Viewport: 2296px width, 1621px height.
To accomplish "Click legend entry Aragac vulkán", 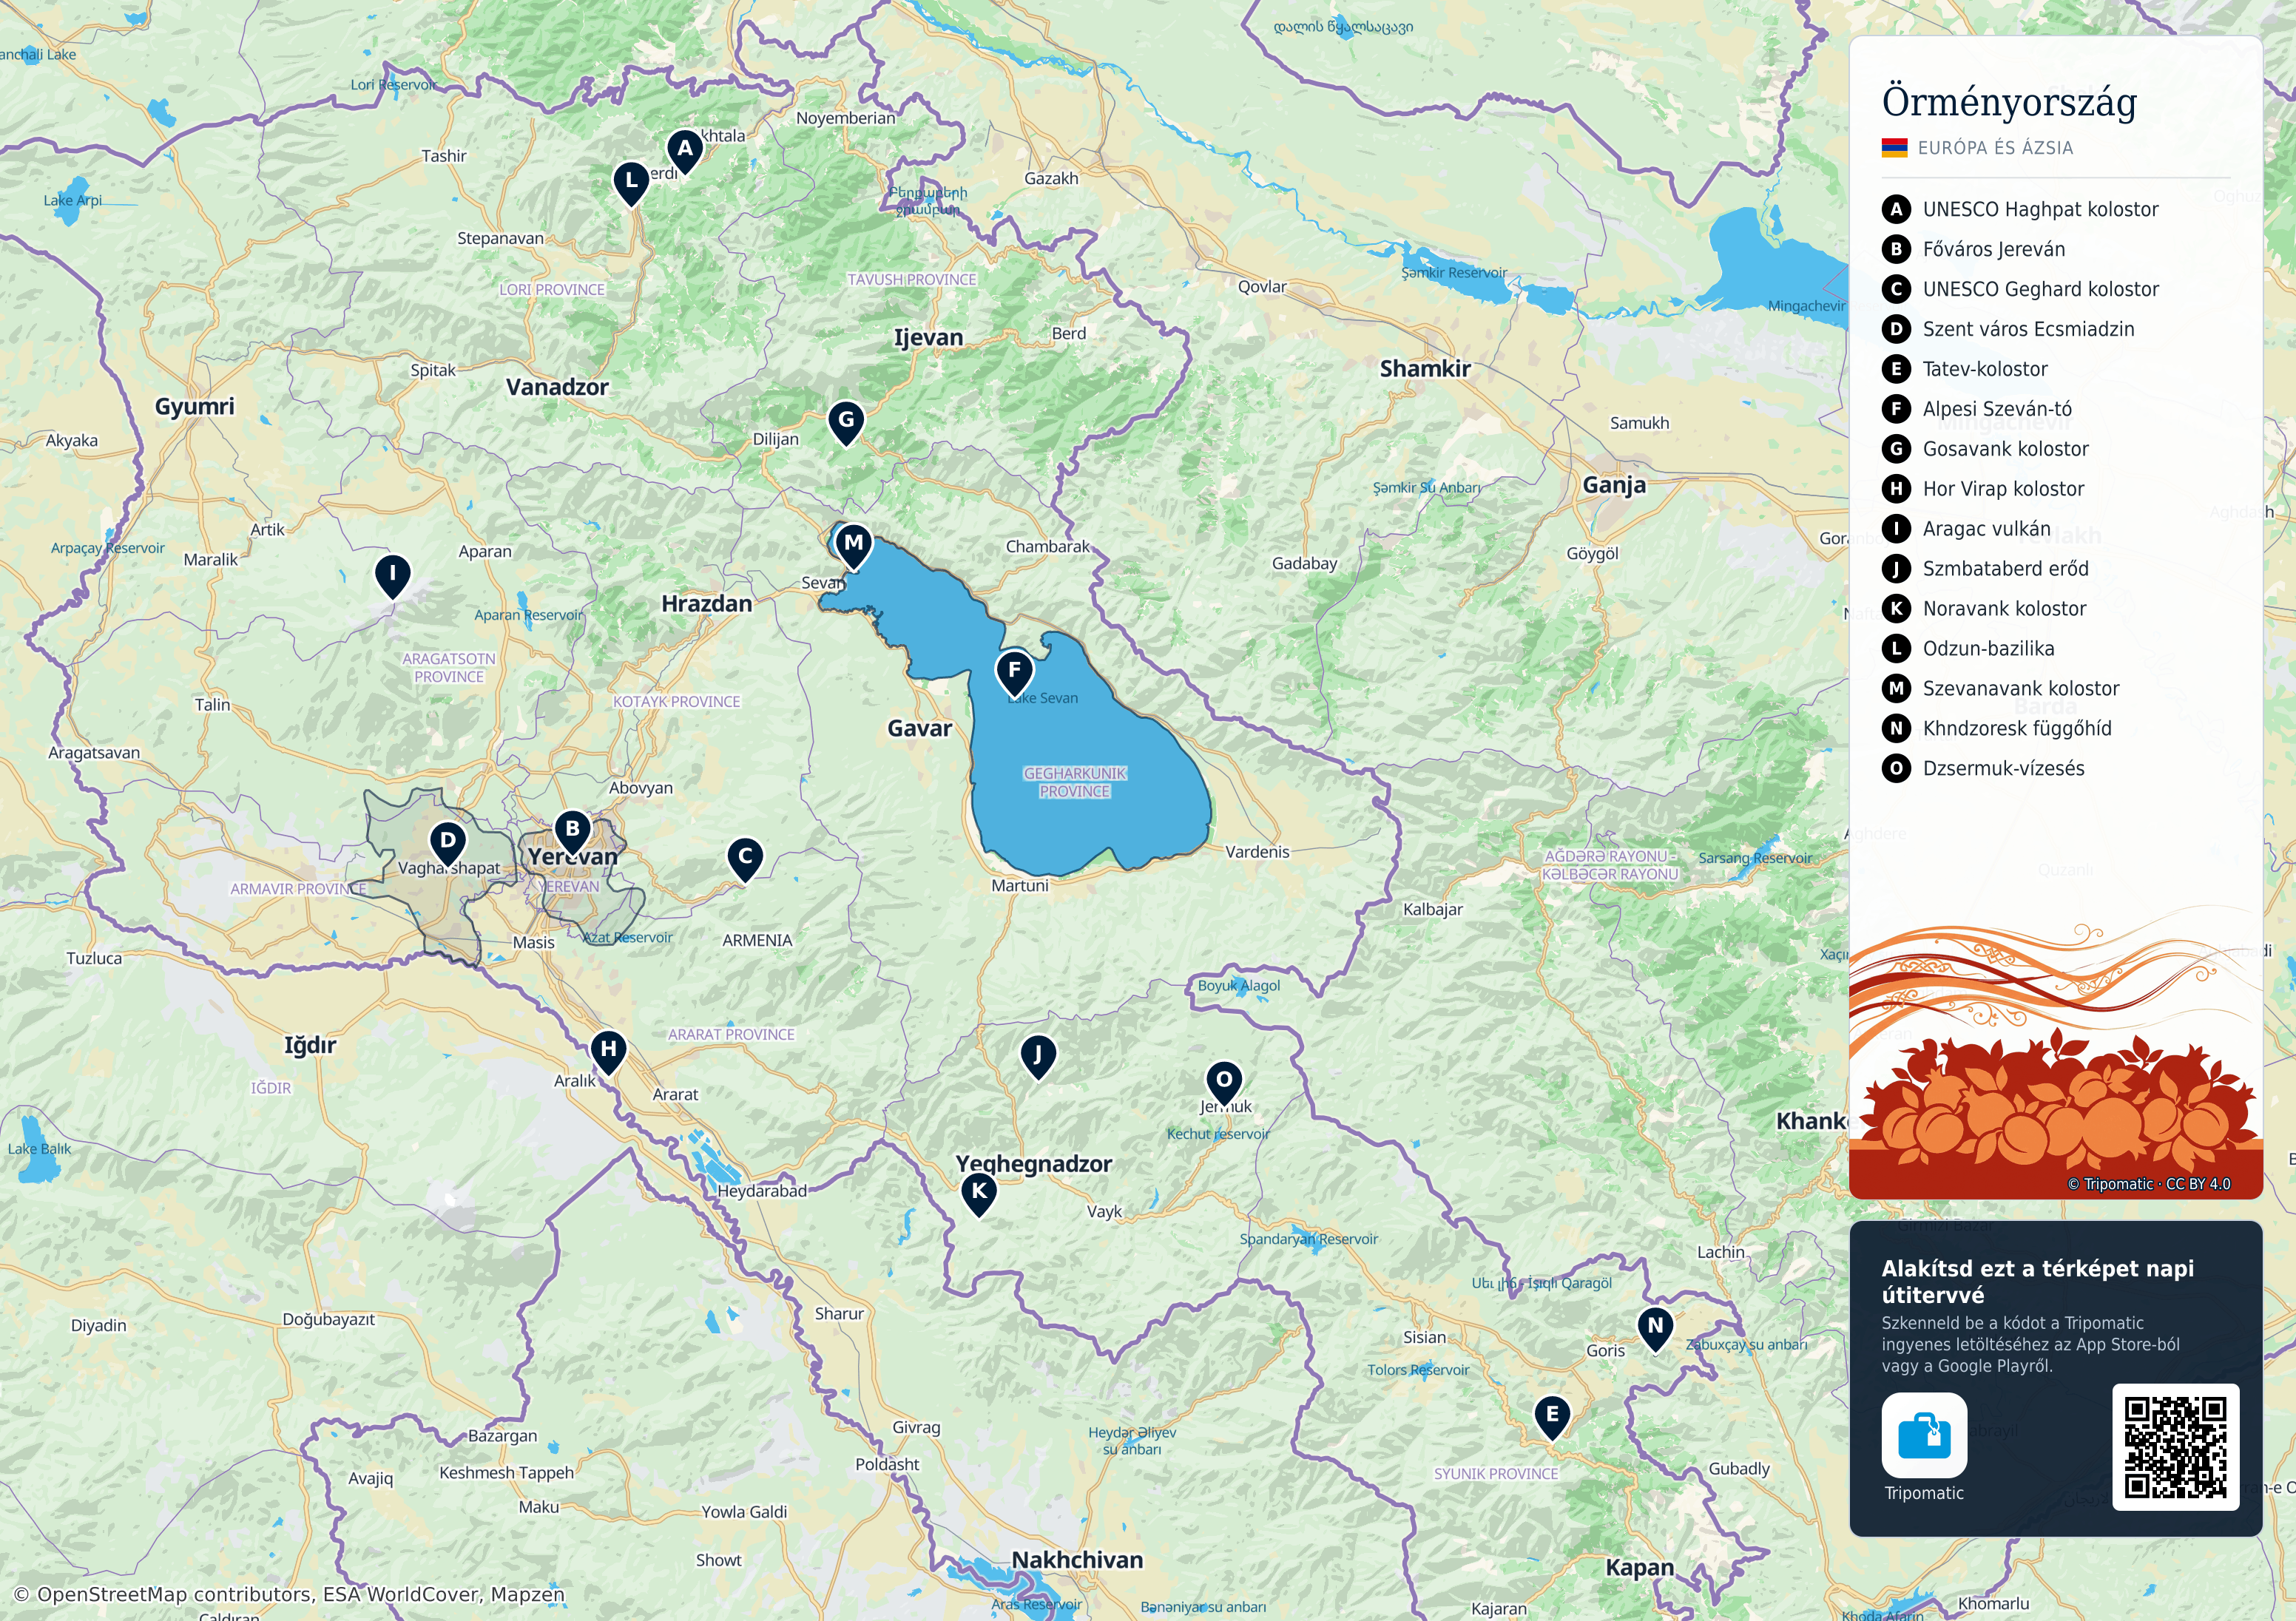I will (x=1966, y=529).
